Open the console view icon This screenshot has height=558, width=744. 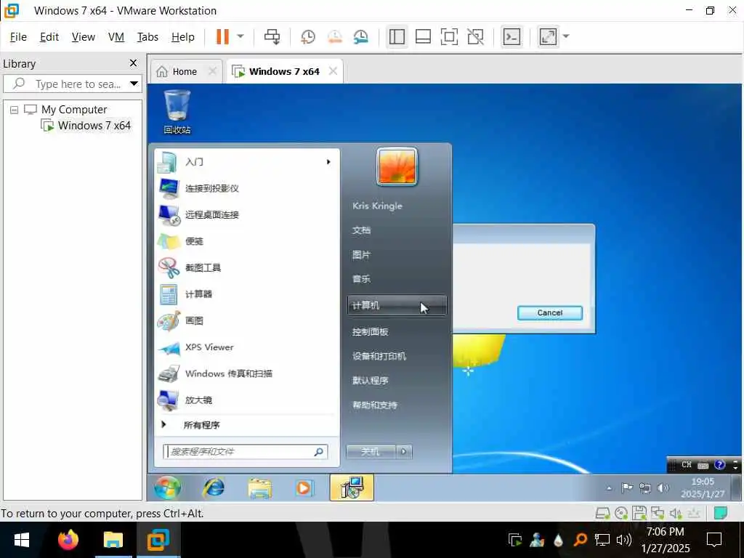pos(511,36)
